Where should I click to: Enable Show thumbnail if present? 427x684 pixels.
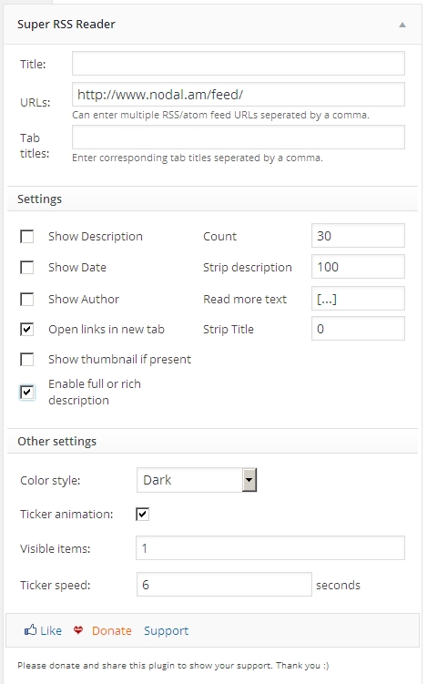tap(27, 360)
